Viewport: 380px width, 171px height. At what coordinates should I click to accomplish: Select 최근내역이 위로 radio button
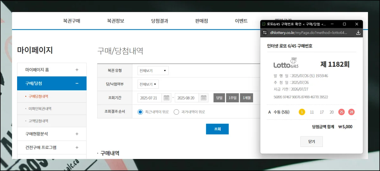140,112
